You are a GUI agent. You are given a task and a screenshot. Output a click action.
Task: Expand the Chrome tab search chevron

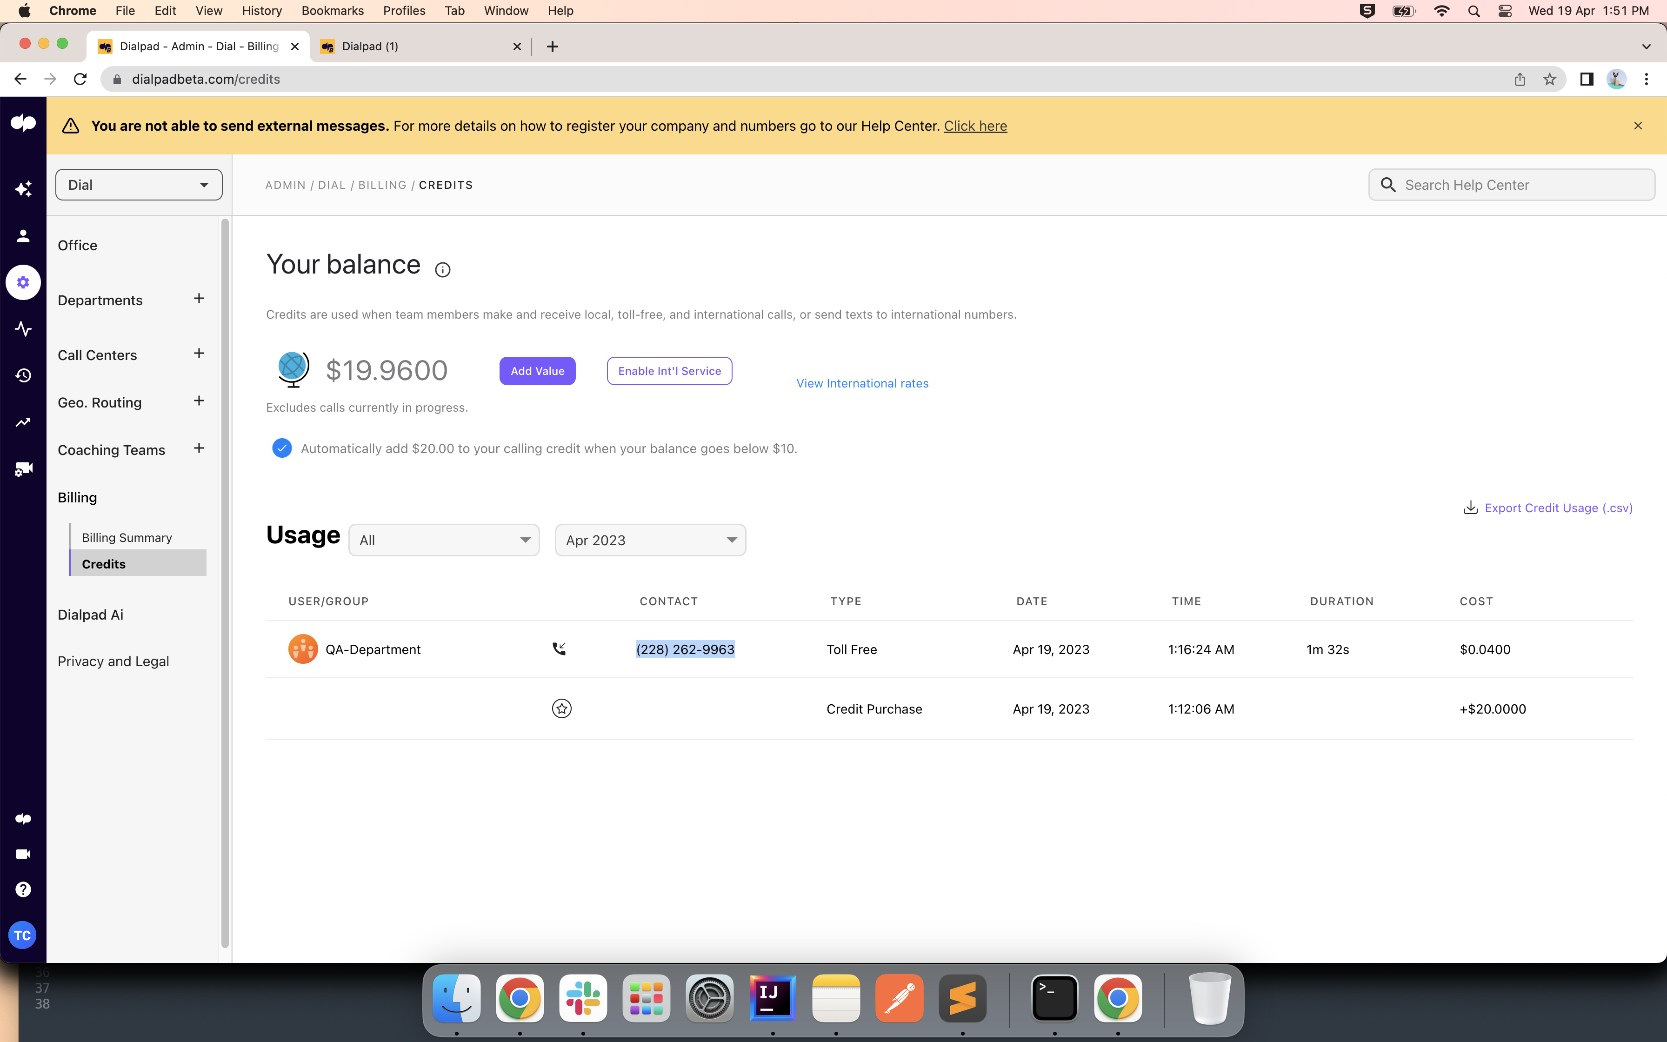[1647, 46]
